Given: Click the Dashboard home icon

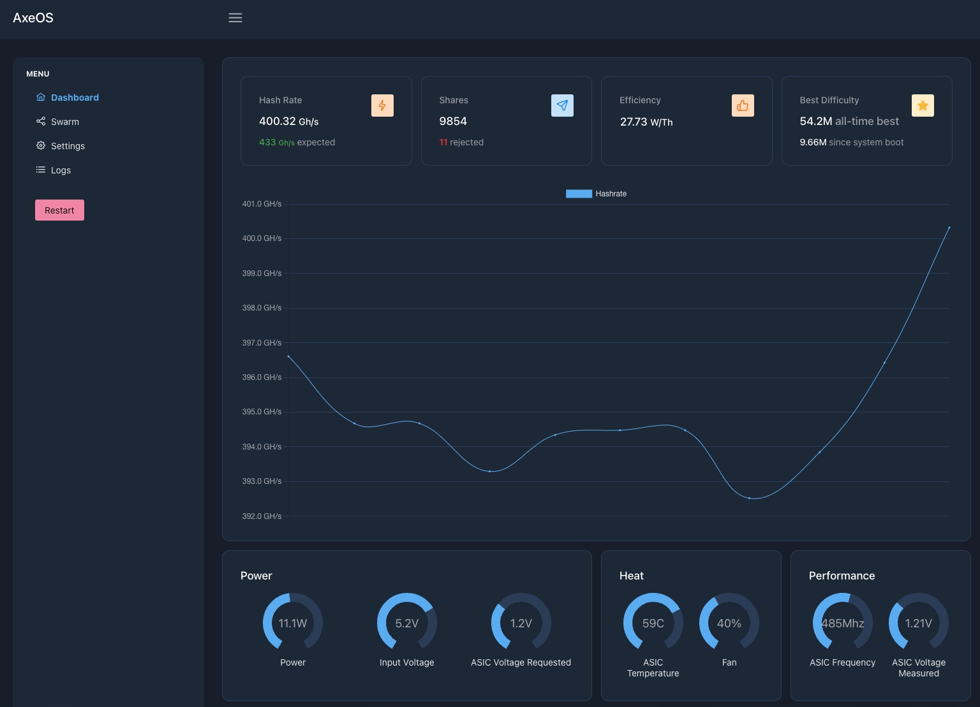Looking at the screenshot, I should coord(41,98).
